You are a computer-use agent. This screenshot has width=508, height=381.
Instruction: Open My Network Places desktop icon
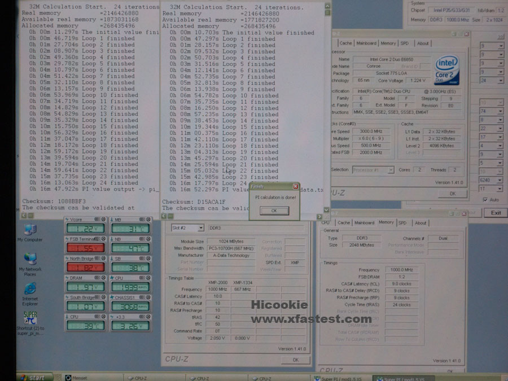coord(29,261)
